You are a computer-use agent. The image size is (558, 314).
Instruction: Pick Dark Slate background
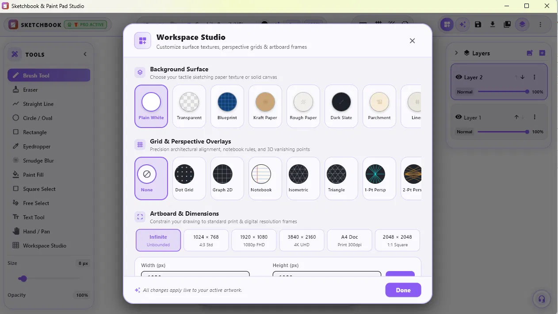click(x=341, y=106)
